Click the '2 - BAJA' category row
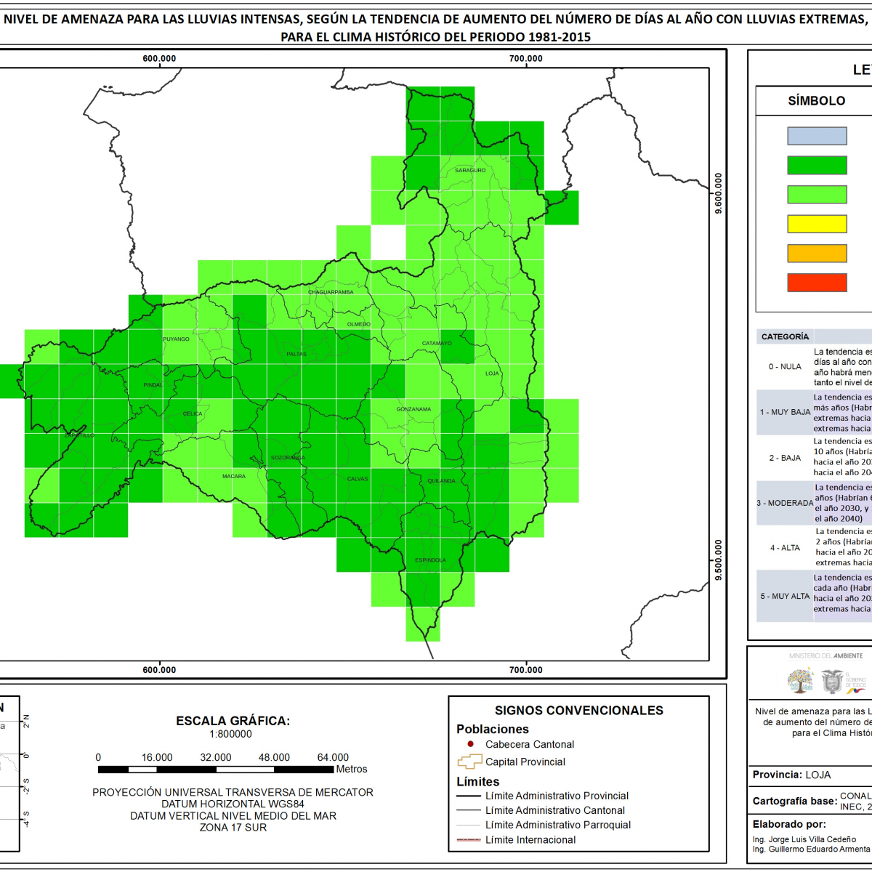 (814, 458)
